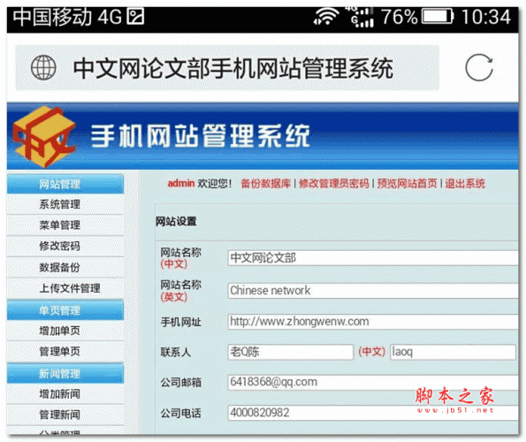Select 数据备份 in the sidebar
This screenshot has width=526, height=442.
tap(60, 267)
